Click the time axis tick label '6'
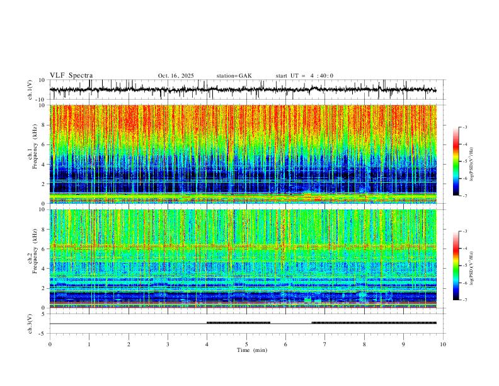This screenshot has width=499, height=386. click(286, 344)
